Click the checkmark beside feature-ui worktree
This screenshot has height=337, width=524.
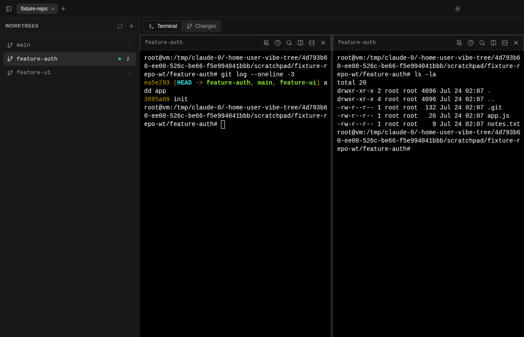click(130, 73)
